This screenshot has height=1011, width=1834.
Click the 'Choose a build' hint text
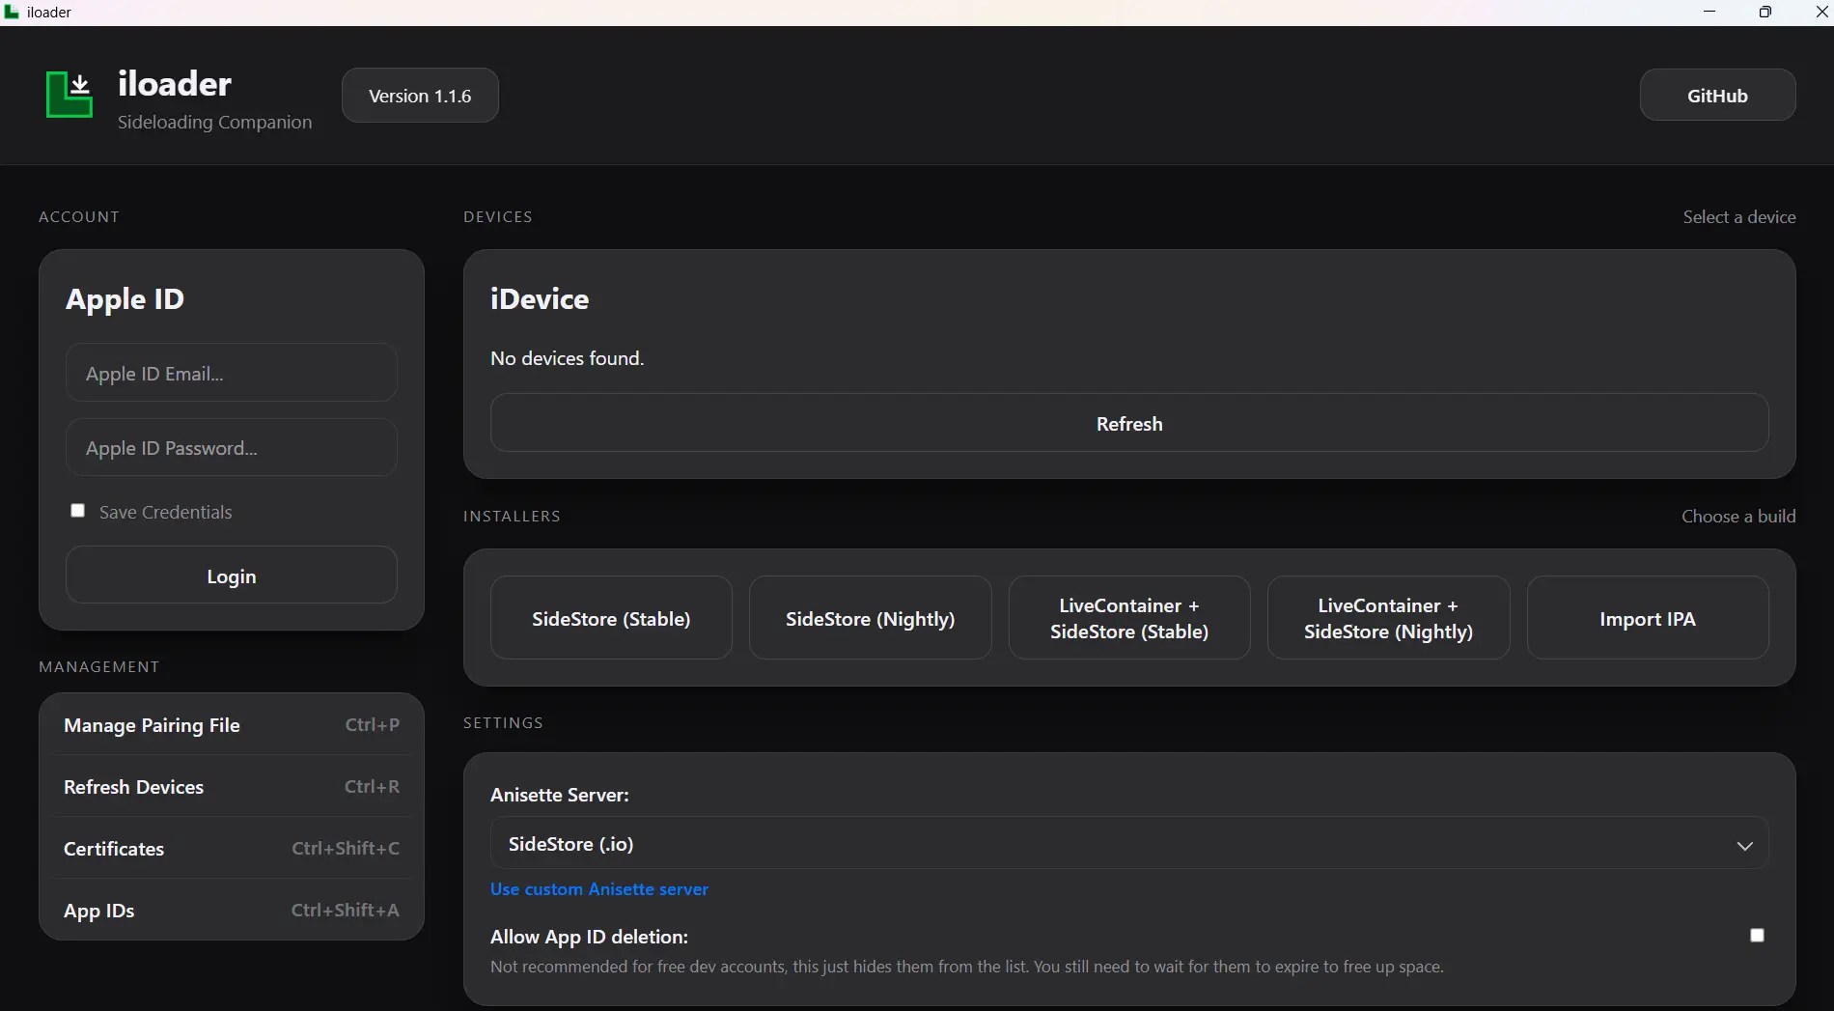click(x=1738, y=516)
